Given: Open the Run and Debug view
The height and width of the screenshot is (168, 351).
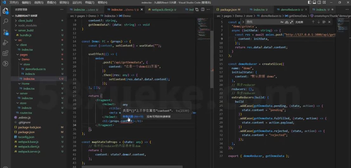Looking at the screenshot, I should [x=5, y=42].
